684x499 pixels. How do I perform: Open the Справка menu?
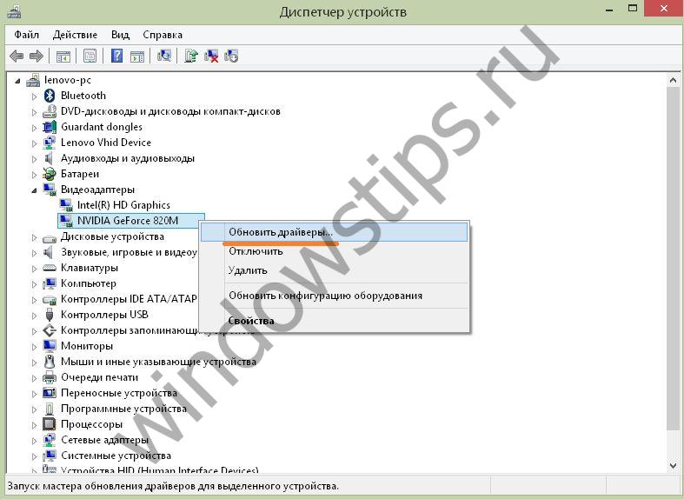(x=163, y=35)
